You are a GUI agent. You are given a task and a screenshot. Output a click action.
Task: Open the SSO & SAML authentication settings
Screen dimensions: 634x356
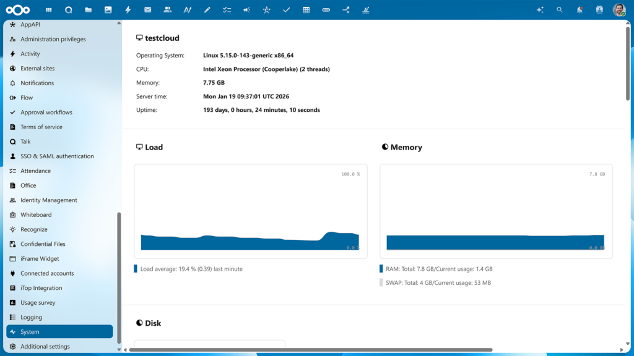(59, 156)
